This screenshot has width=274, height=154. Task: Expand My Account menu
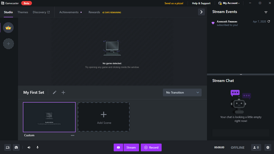[x=229, y=3]
